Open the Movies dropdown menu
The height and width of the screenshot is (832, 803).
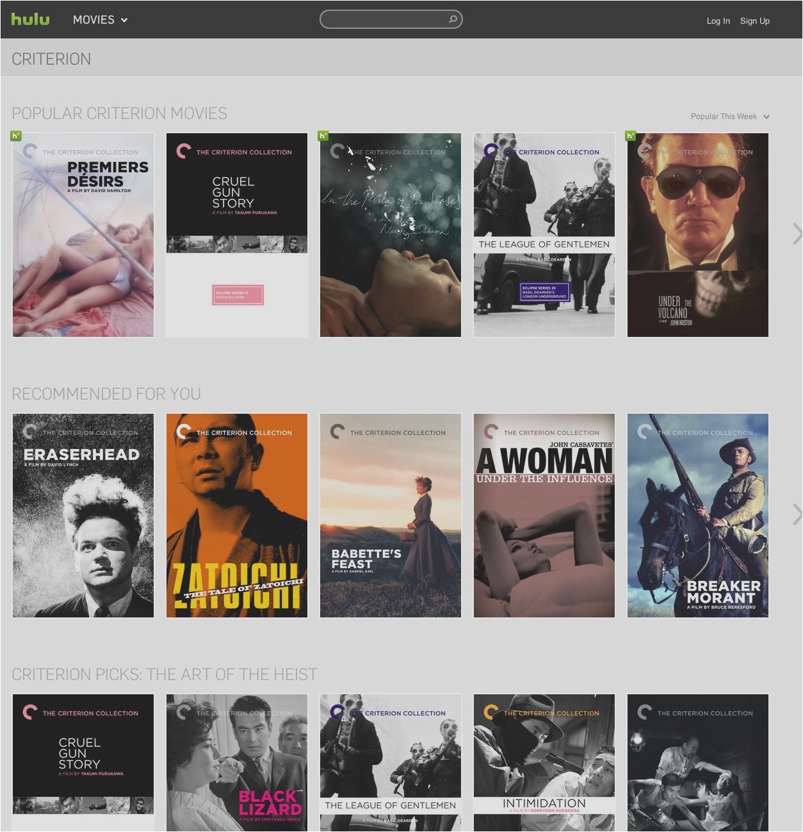(101, 20)
